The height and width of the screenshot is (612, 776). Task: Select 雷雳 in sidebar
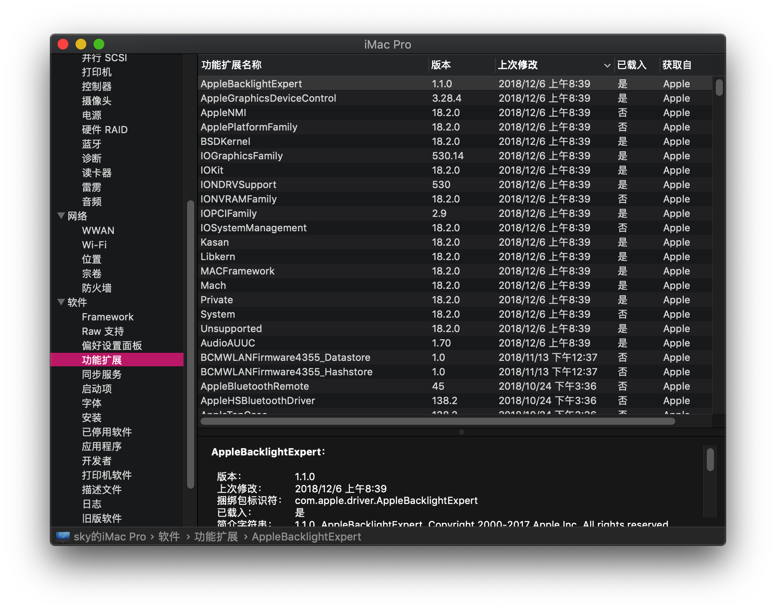pos(92,187)
